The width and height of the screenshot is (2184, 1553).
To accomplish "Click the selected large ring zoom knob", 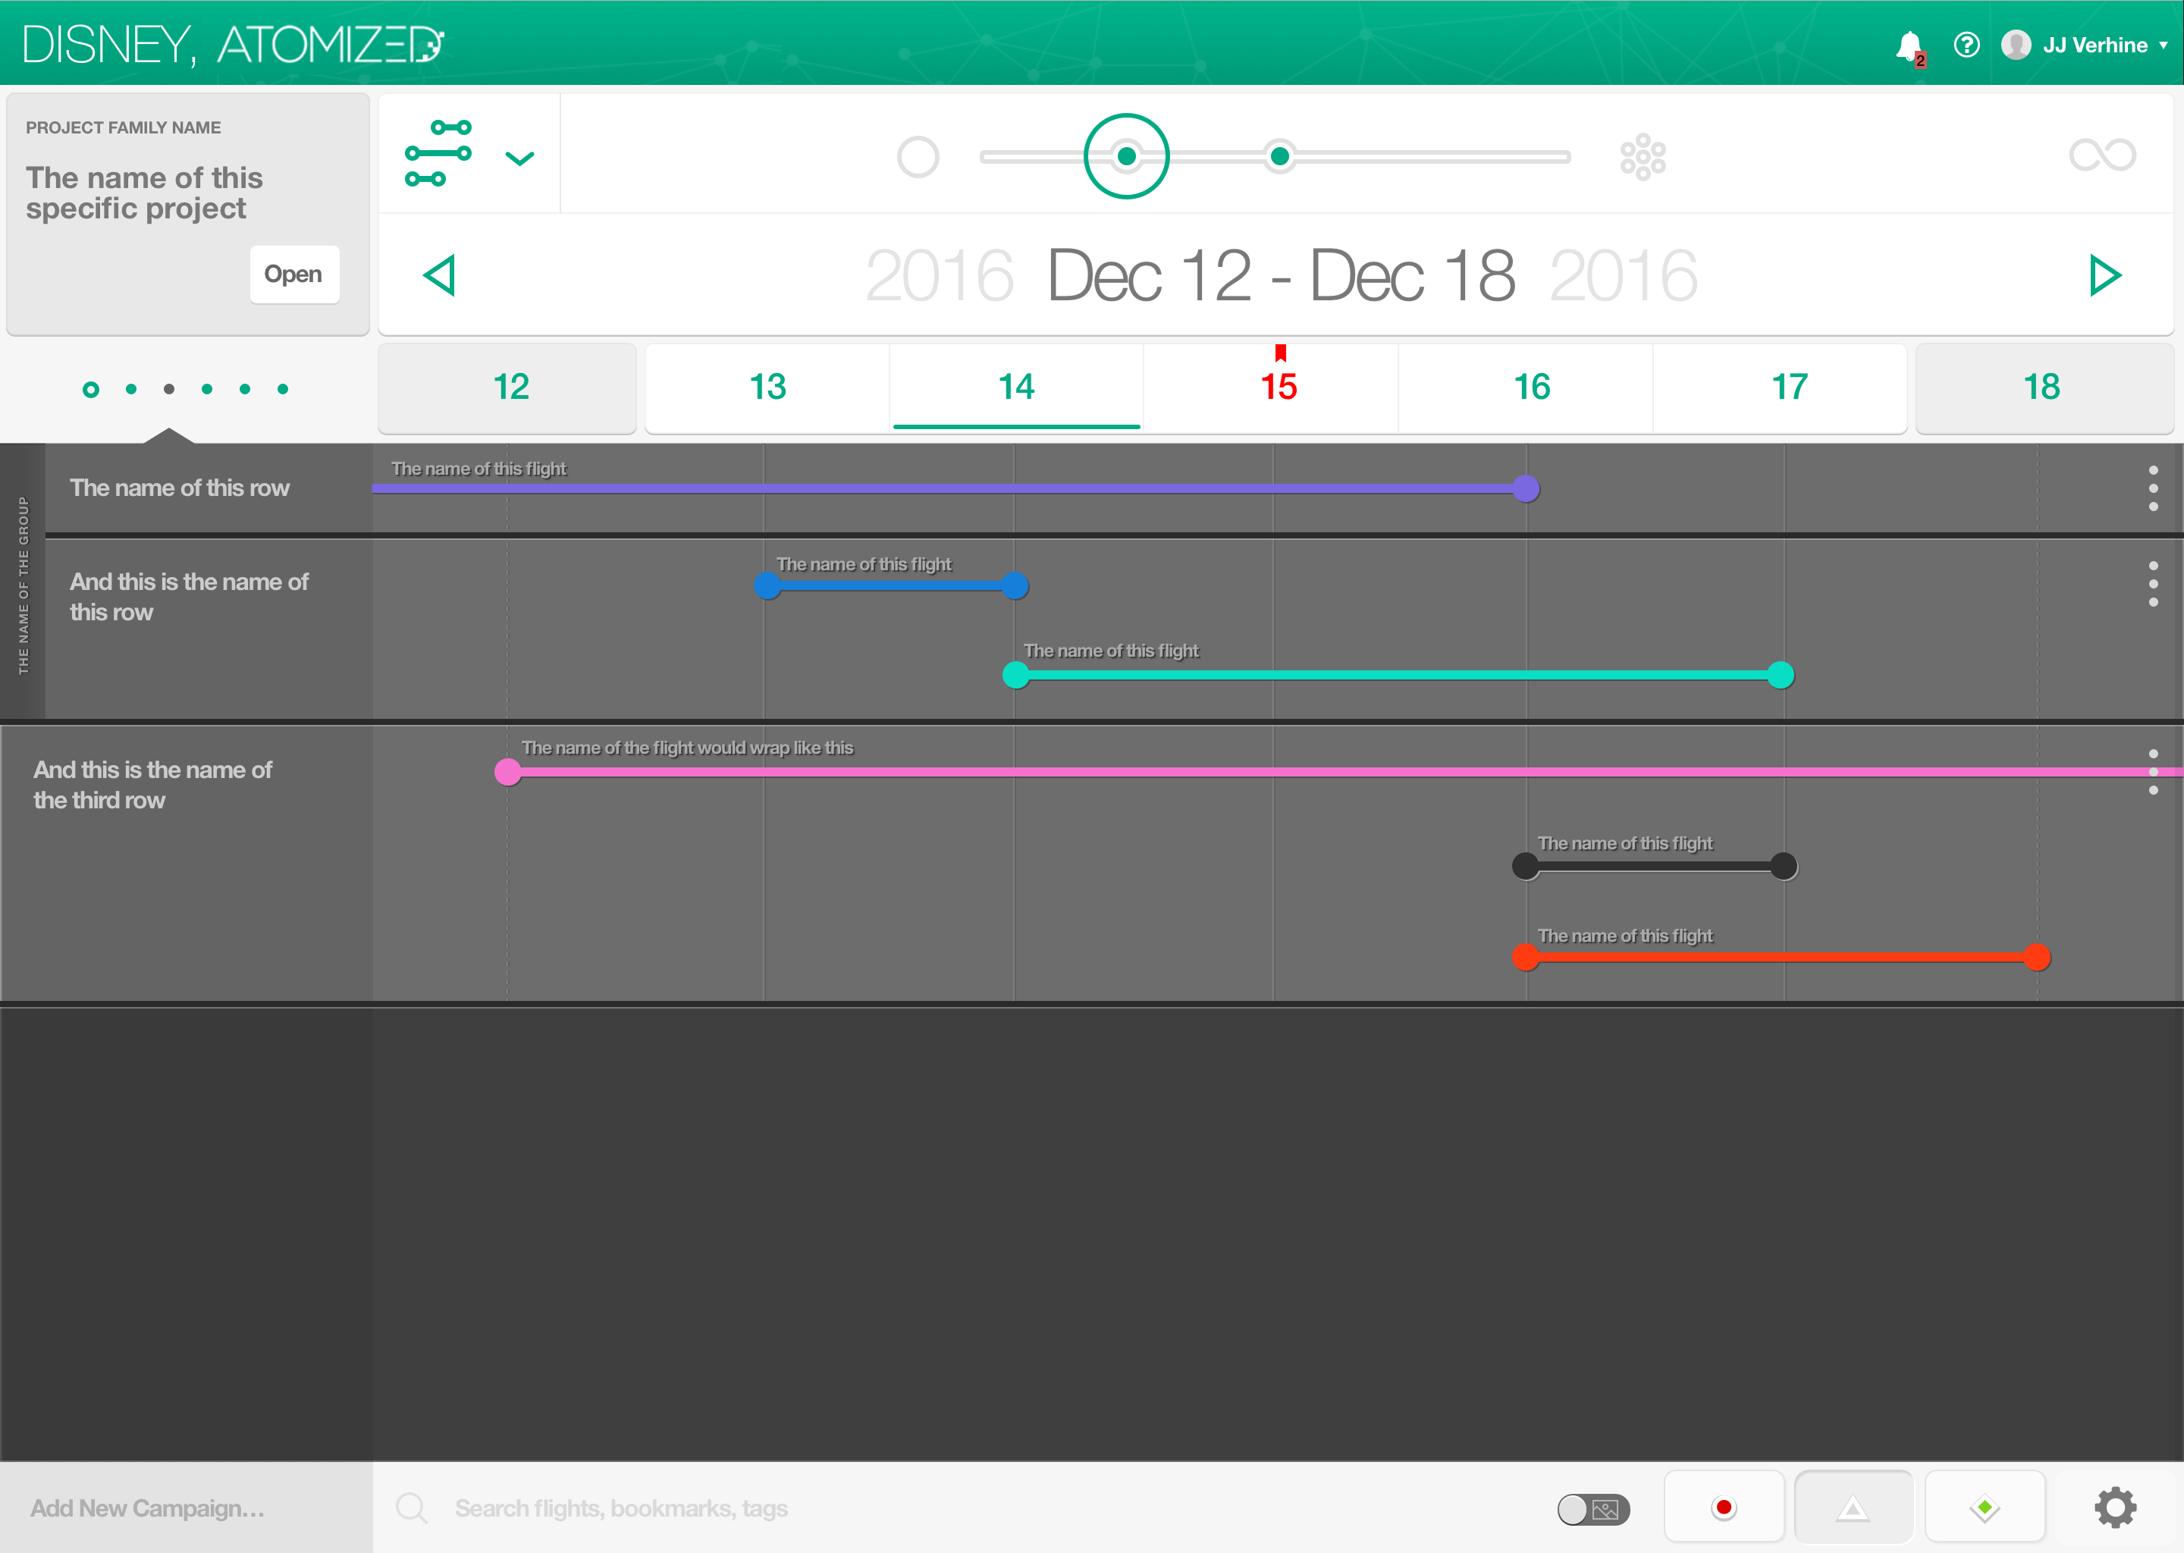I will 1126,156.
